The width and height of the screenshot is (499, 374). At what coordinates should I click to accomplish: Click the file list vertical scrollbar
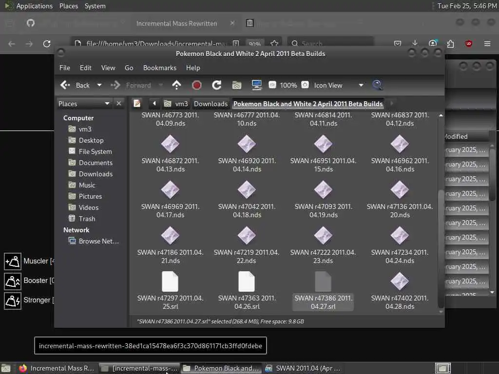tap(441, 248)
